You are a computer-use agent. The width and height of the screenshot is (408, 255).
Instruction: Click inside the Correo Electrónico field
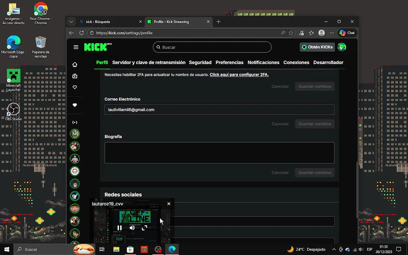(219, 109)
